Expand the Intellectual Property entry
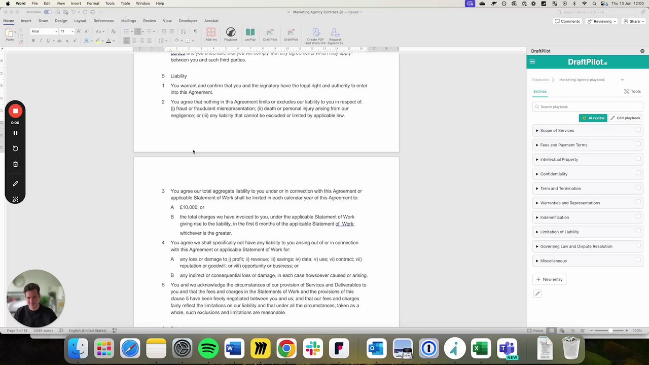 tap(537, 160)
